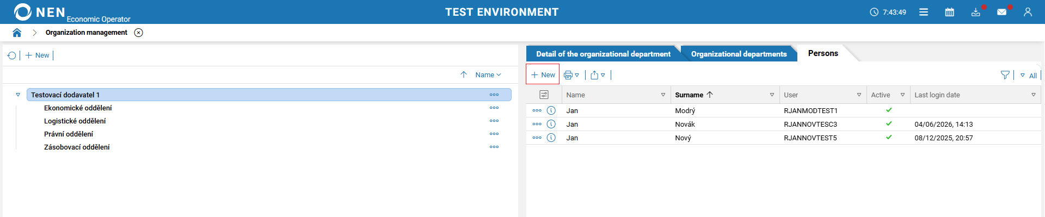1045x217 pixels.
Task: Click the RJANNOVTESC3 user cell
Action: (810, 124)
